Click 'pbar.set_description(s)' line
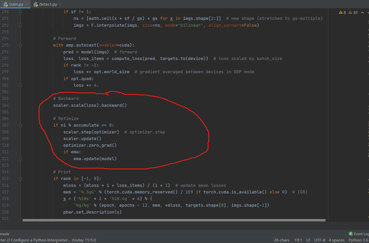369x243 pixels. click(92, 212)
